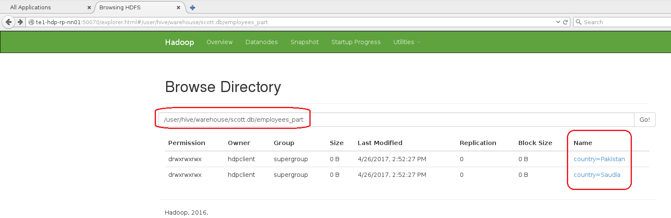Click the globe site identity icon

coord(31,22)
